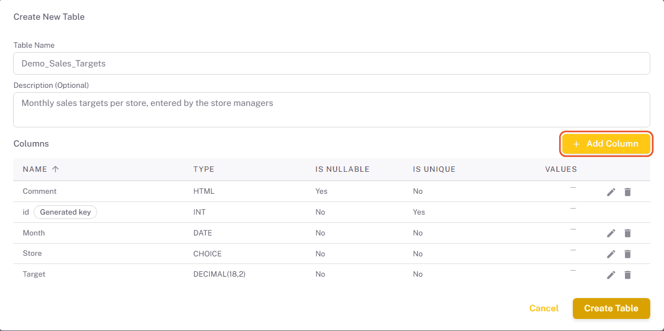Click the Add Column button
Image resolution: width=664 pixels, height=331 pixels.
[606, 144]
